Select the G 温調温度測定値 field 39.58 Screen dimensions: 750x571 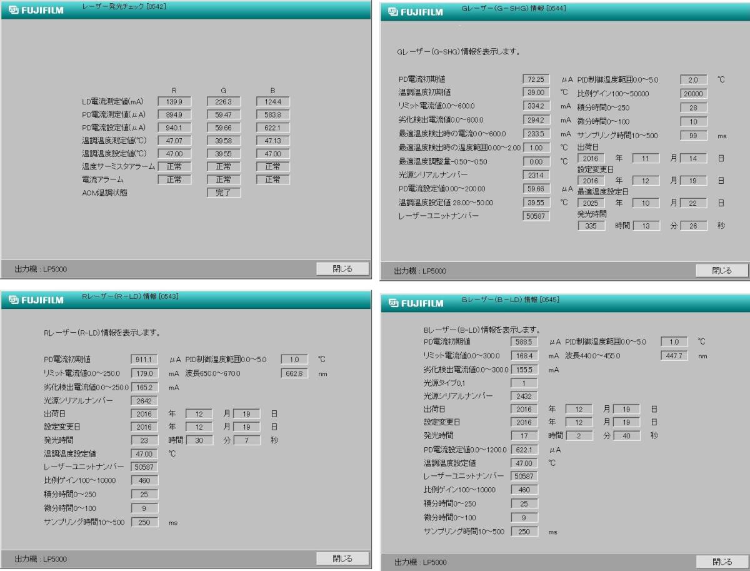pos(223,141)
